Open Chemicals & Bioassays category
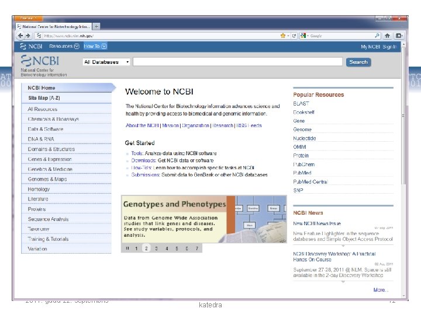421x315 pixels. [x=66, y=119]
